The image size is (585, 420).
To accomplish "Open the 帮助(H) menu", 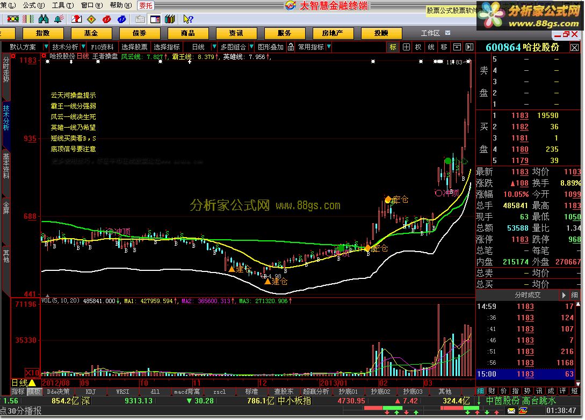I will [x=121, y=5].
